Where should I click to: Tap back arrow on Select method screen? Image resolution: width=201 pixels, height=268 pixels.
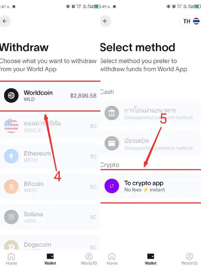pos(105,21)
